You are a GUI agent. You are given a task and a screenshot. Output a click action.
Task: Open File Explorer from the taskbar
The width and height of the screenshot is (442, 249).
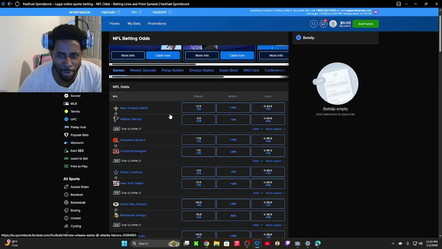tap(217, 243)
